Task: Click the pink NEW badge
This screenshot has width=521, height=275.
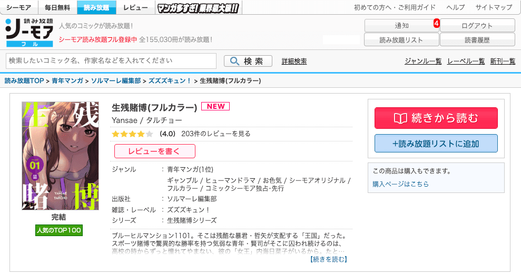Action: [215, 106]
